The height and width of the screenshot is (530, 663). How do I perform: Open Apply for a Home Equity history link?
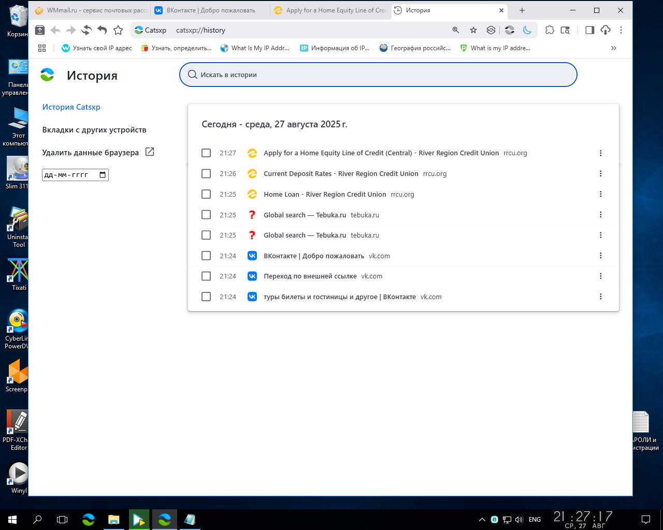click(381, 153)
